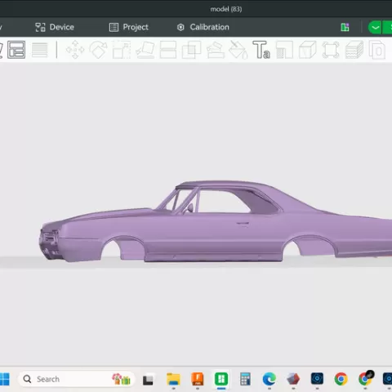
Task: Select the Move tool in toolbar
Action: click(75, 50)
